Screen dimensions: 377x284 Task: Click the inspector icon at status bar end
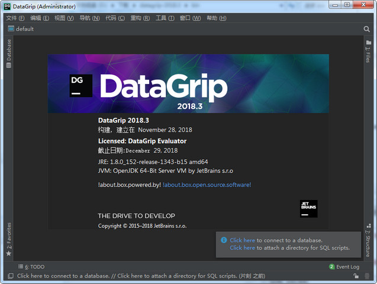click(x=367, y=276)
